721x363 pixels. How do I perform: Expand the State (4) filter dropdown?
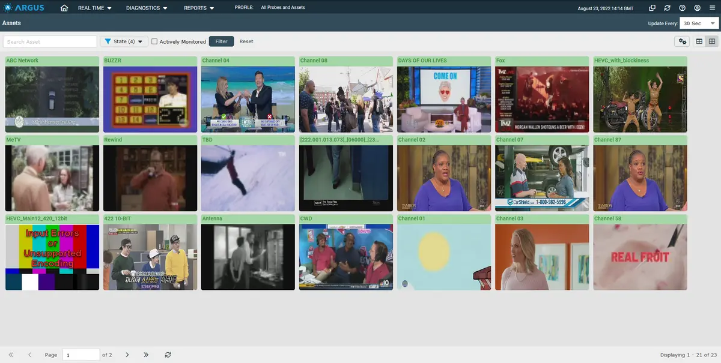point(124,41)
